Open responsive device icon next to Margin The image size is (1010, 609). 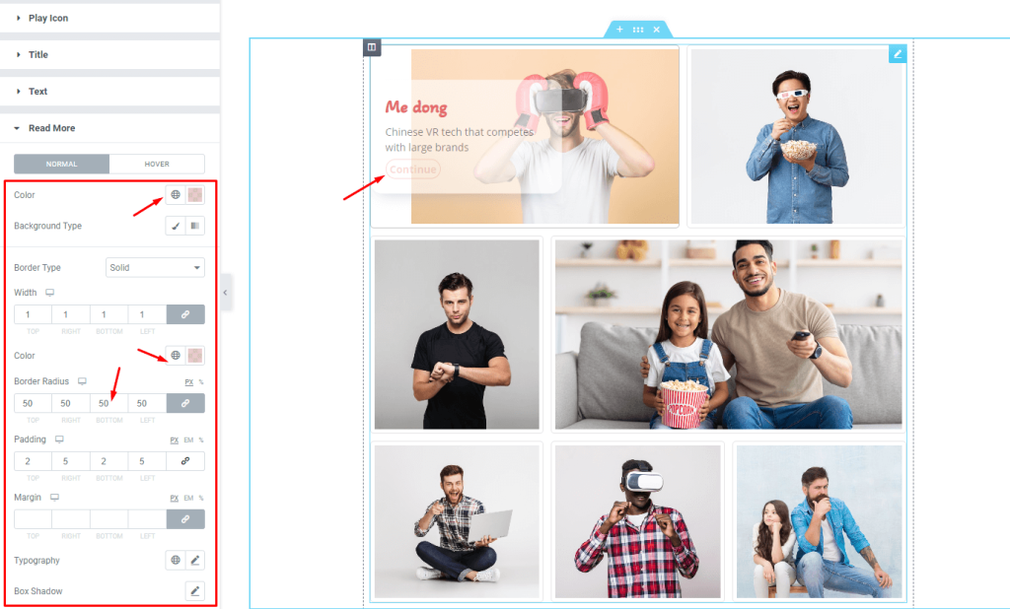[x=55, y=497]
